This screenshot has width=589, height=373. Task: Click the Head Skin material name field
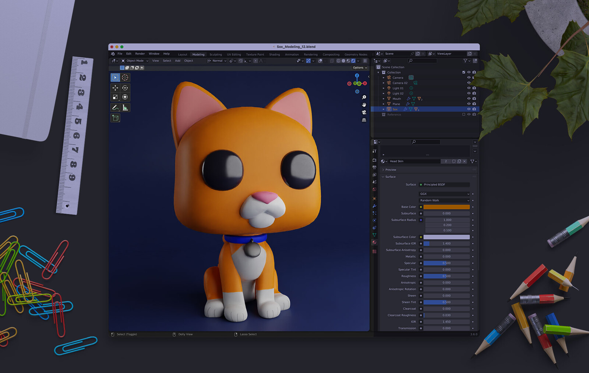[x=414, y=161]
